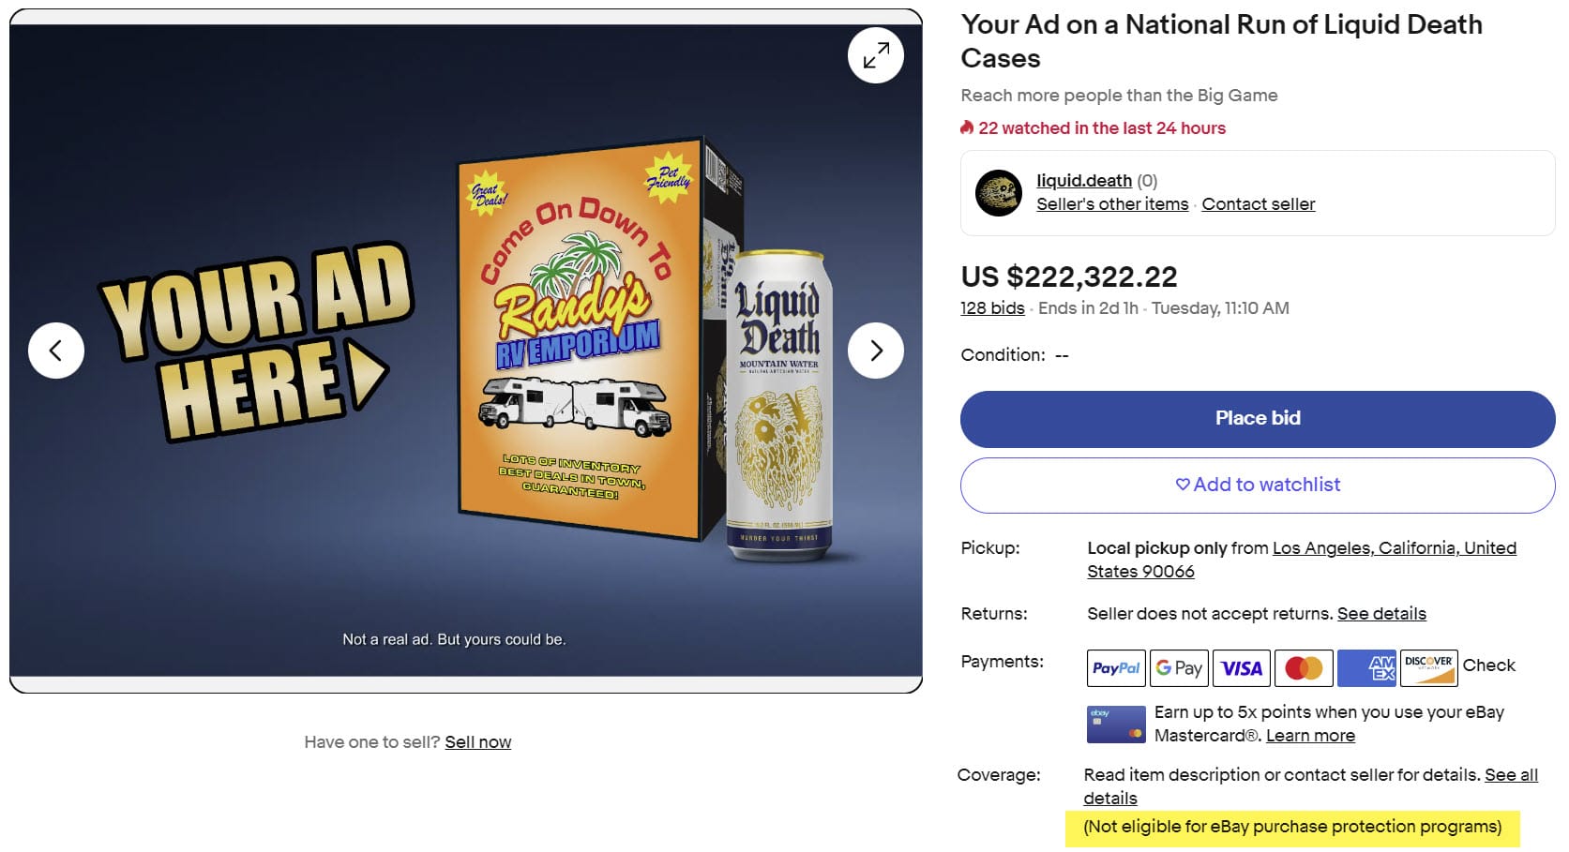The image size is (1569, 852).
Task: Open the liquid.death seller profile link
Action: click(1083, 181)
